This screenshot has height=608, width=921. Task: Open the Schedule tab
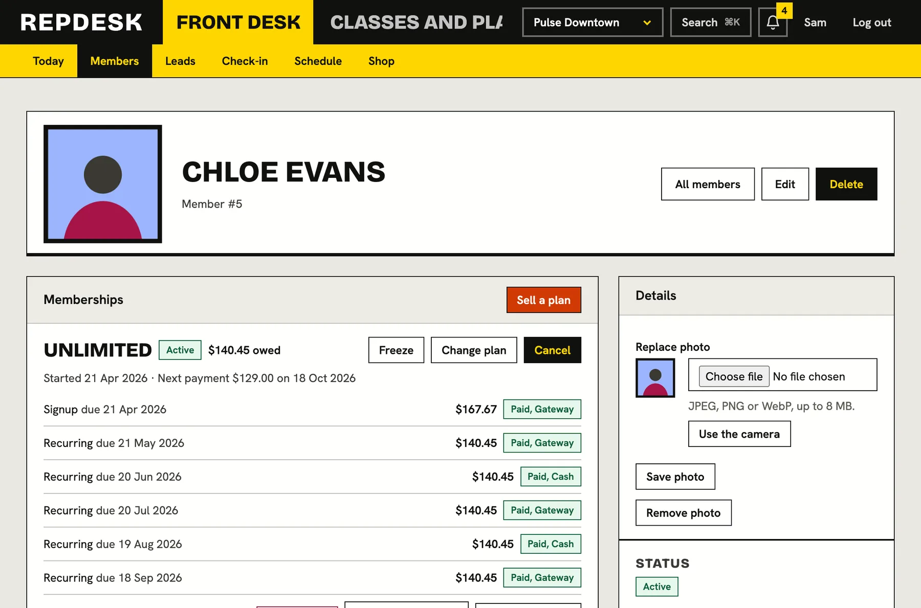click(x=318, y=61)
